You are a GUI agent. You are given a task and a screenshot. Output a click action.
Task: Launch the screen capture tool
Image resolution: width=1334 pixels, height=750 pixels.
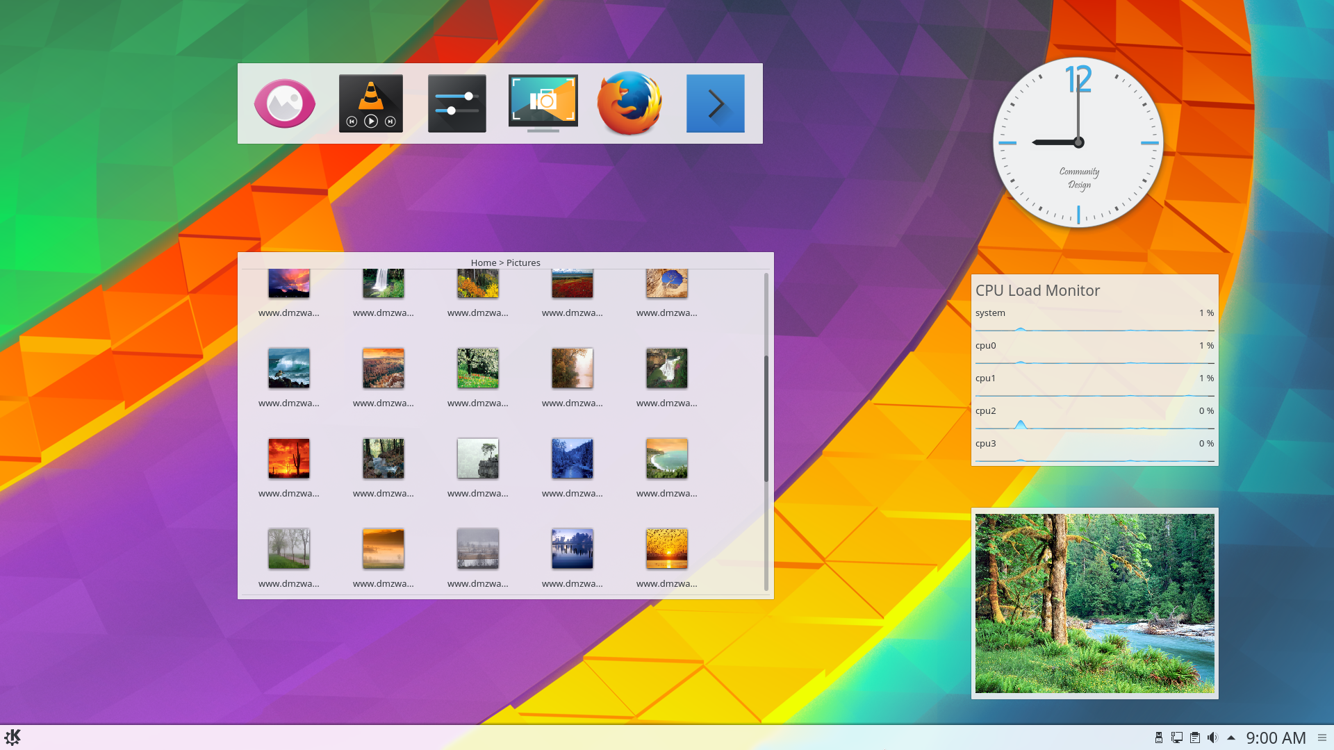tap(543, 103)
